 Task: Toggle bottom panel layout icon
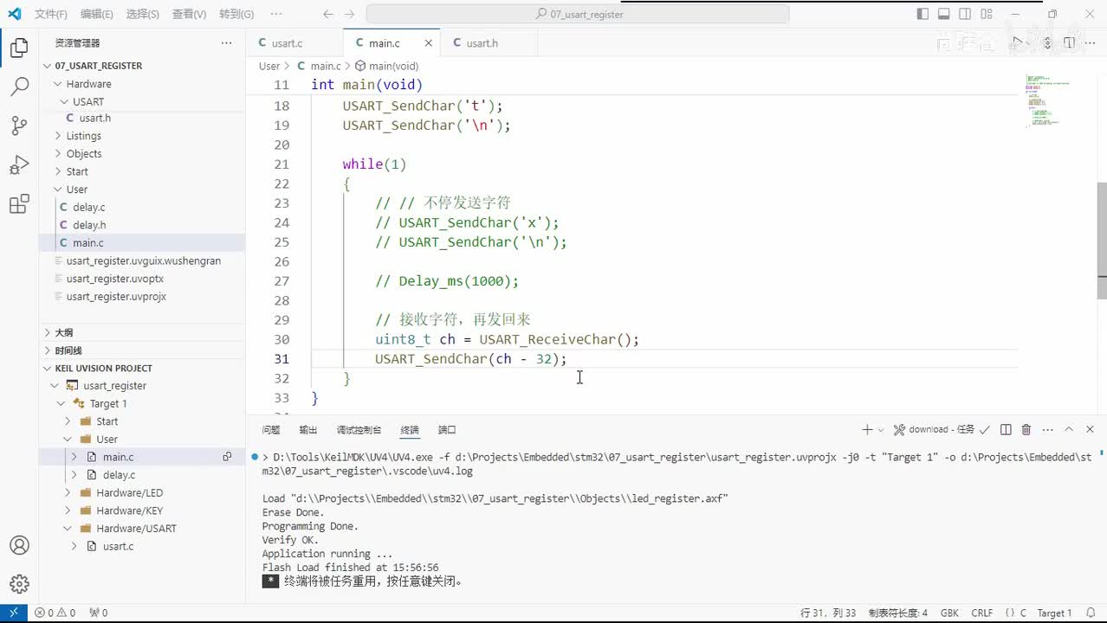point(944,14)
